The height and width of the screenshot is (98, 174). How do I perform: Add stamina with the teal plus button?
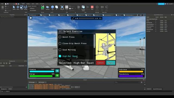point(57,71)
